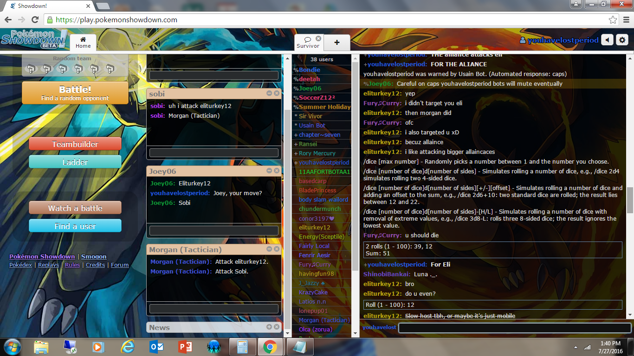This screenshot has width=634, height=356.
Task: Select Latios n.n in the user list
Action: point(322,302)
